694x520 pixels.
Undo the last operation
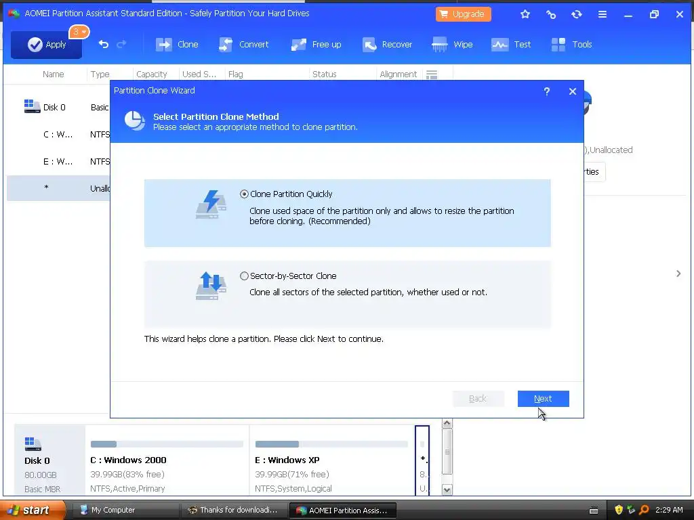104,44
